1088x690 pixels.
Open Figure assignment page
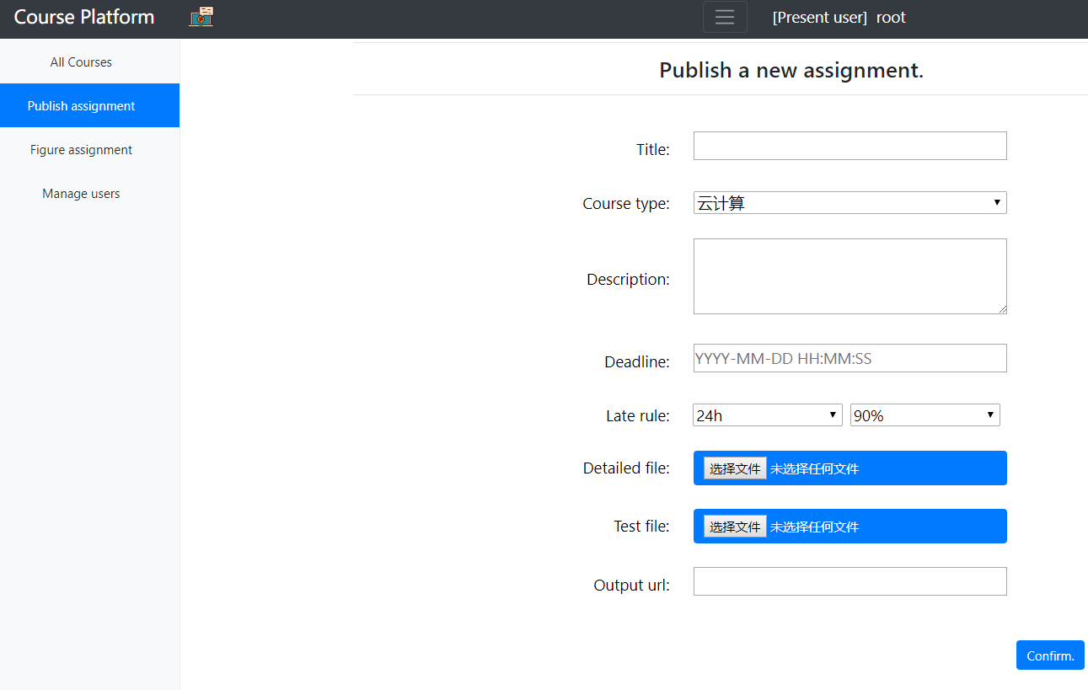coord(81,150)
